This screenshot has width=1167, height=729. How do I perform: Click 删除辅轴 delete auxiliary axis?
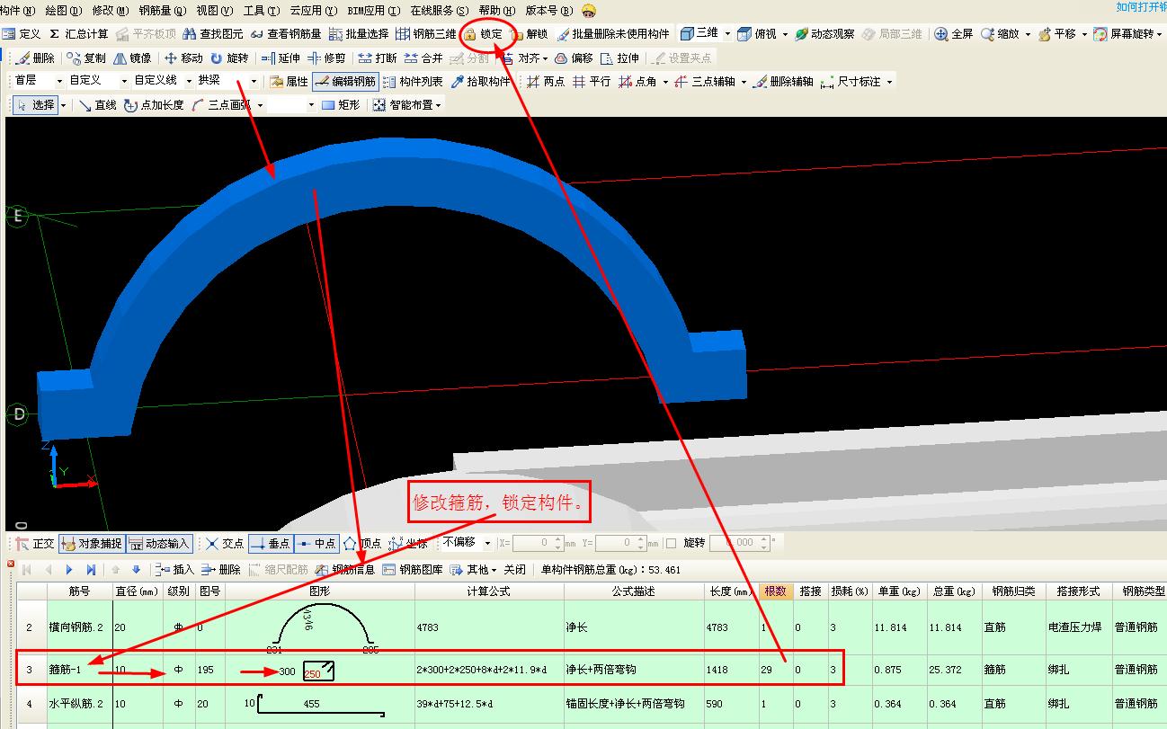coord(783,82)
